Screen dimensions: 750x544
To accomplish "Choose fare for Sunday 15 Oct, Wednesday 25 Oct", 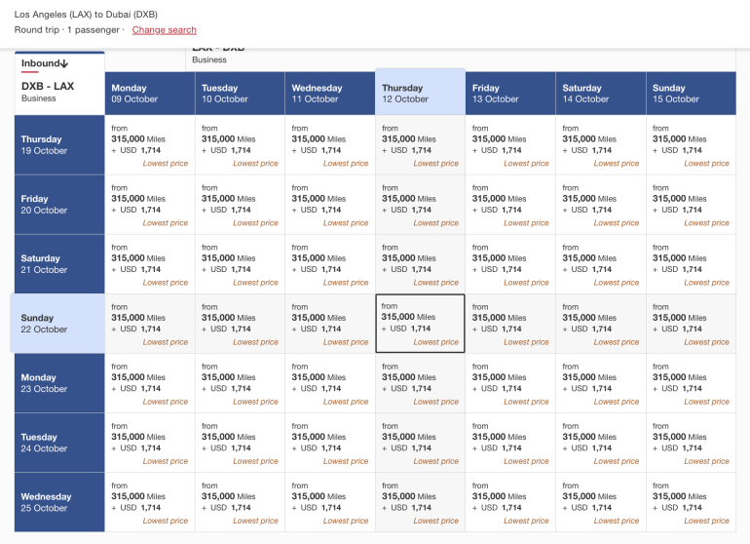I will [690, 502].
